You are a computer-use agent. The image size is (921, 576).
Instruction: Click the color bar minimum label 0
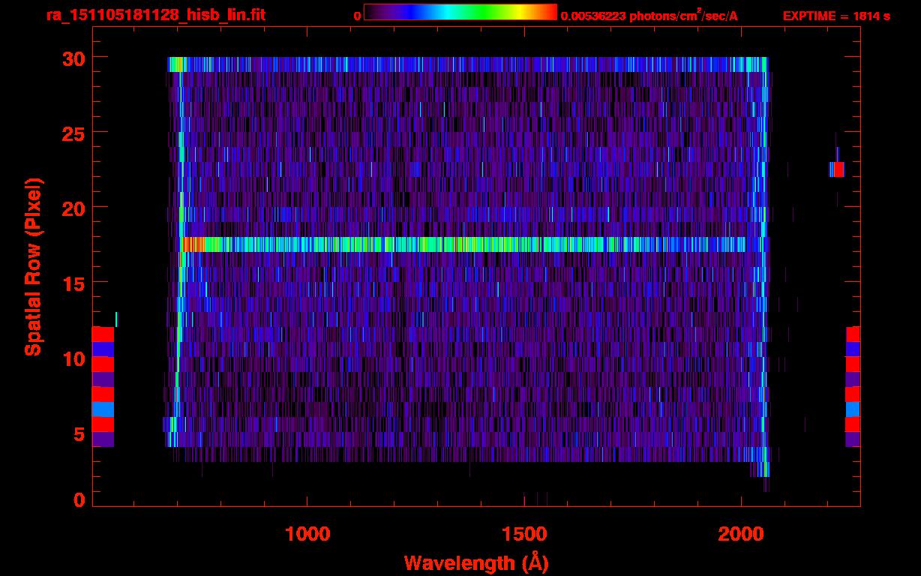pos(357,16)
